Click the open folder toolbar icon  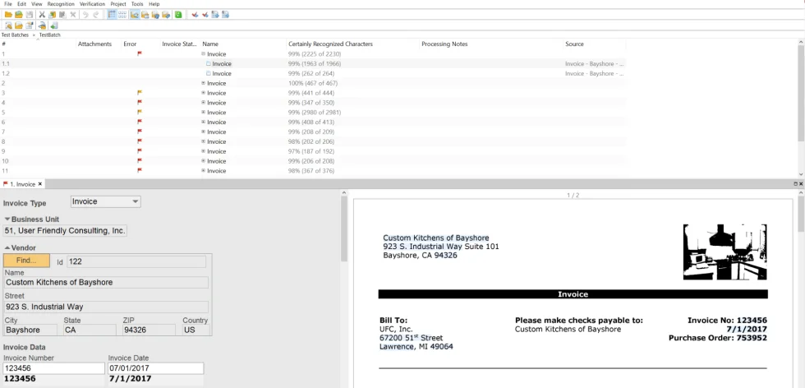[8, 15]
